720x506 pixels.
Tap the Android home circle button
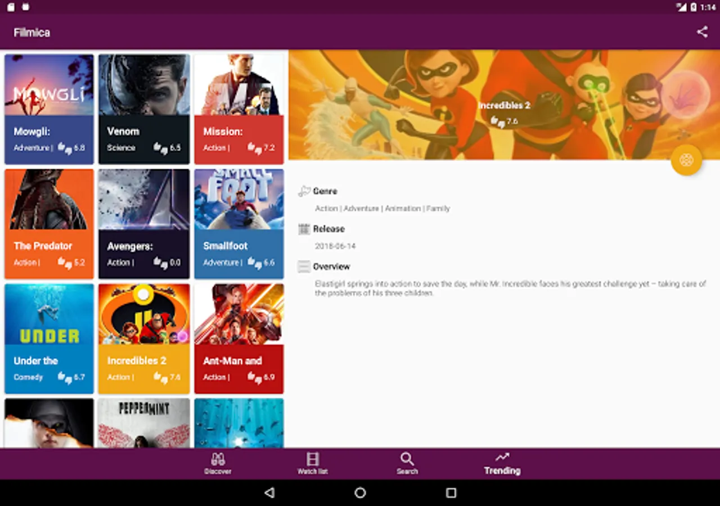[x=360, y=493]
